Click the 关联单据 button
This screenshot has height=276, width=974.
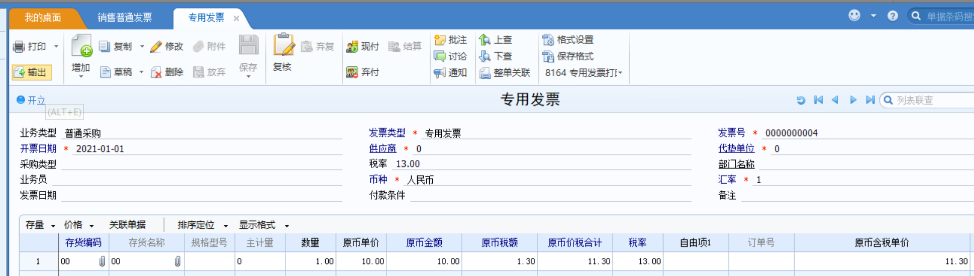tap(128, 225)
